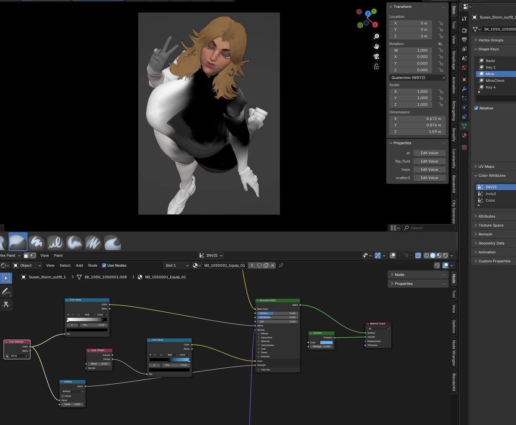The image size is (516, 425).
Task: Open the Modifiers wrench properties tab
Action: 464,89
